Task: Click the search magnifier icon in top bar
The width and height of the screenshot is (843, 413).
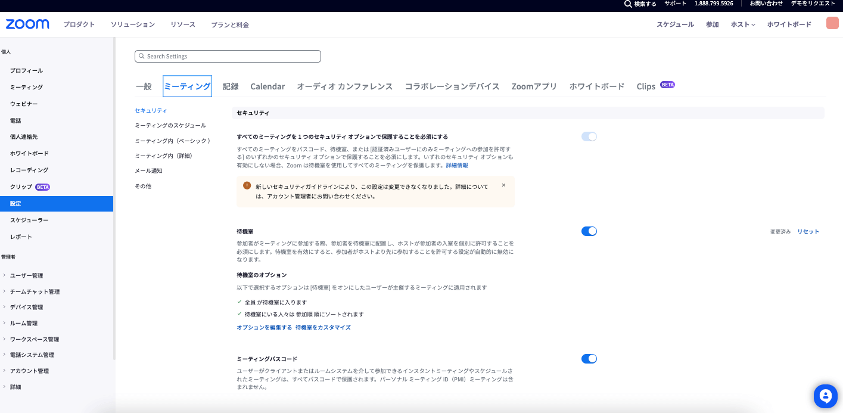Action: [x=628, y=4]
